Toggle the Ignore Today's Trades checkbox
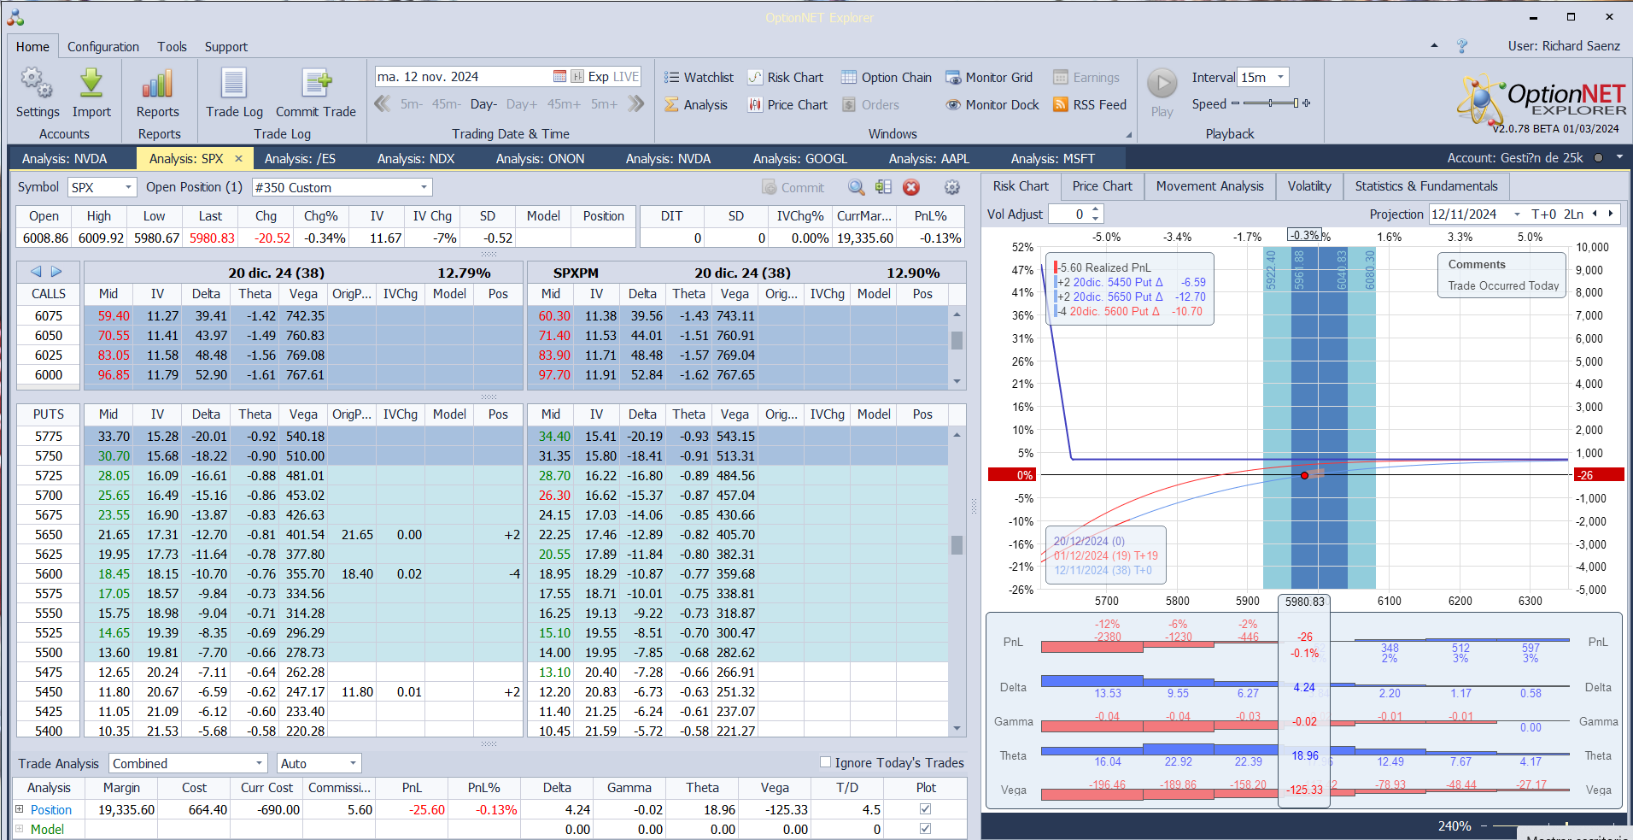Screen dimensions: 1633x840 (x=825, y=762)
